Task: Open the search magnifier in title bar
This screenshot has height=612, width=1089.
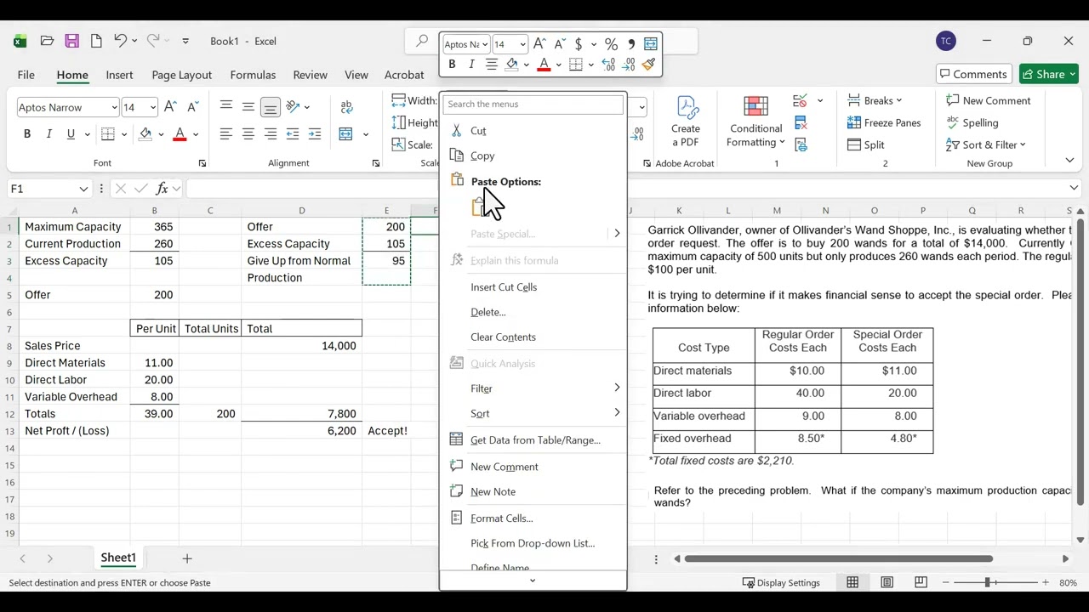Action: pos(421,41)
